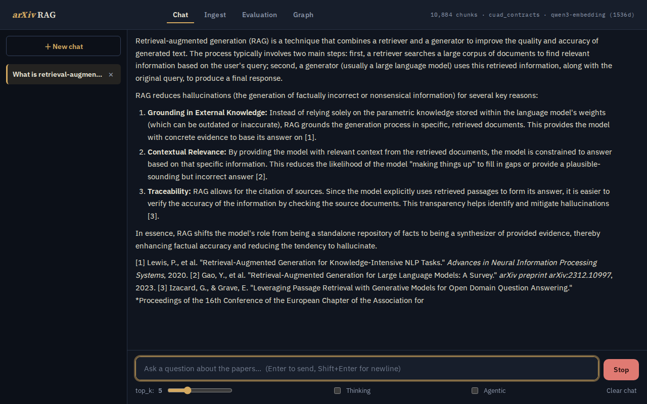Click the Thinking label text
Viewport: 647px width, 404px height.
point(358,390)
